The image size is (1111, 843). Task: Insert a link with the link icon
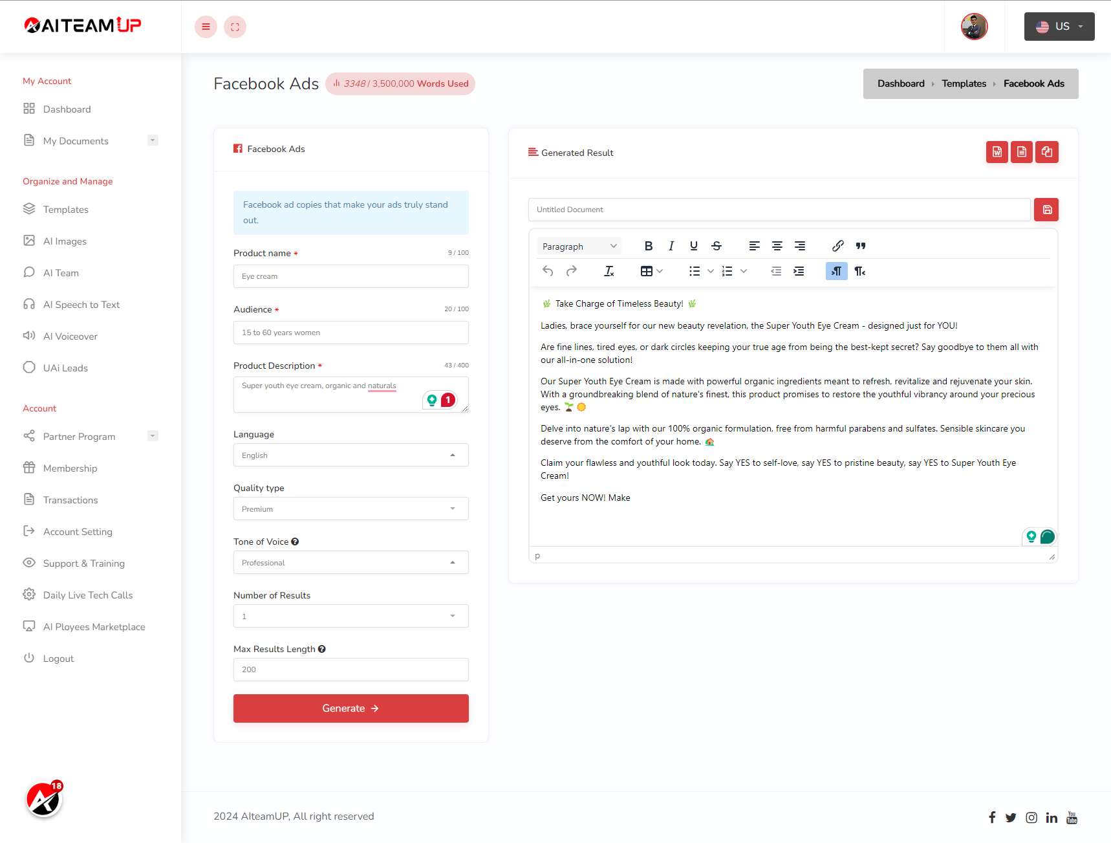pyautogui.click(x=838, y=246)
